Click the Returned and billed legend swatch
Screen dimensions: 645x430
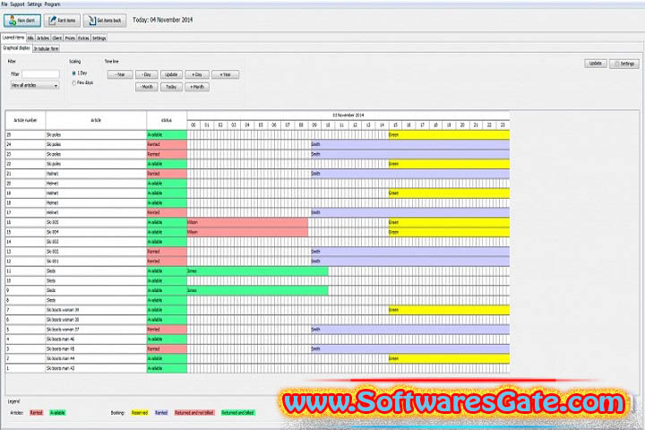point(238,413)
